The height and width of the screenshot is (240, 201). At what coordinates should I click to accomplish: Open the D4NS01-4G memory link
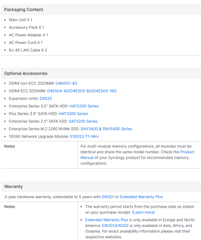pyautogui.click(x=66, y=83)
